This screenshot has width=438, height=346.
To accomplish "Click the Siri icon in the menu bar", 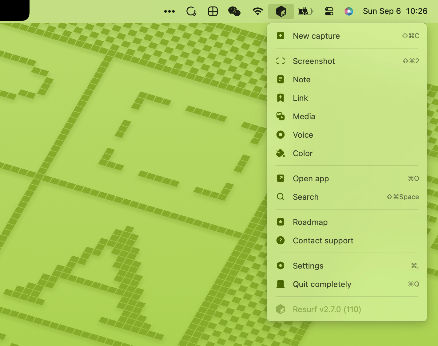I will (348, 11).
